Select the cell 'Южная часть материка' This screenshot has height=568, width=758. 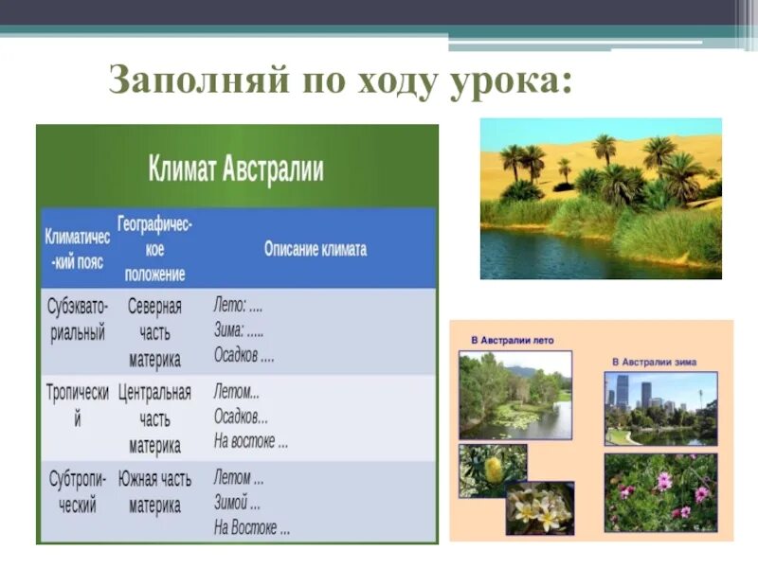click(x=154, y=492)
